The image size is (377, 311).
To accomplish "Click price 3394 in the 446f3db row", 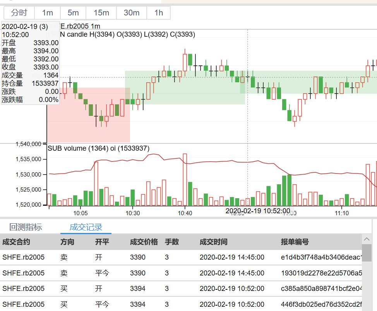I will pyautogui.click(x=137, y=304).
